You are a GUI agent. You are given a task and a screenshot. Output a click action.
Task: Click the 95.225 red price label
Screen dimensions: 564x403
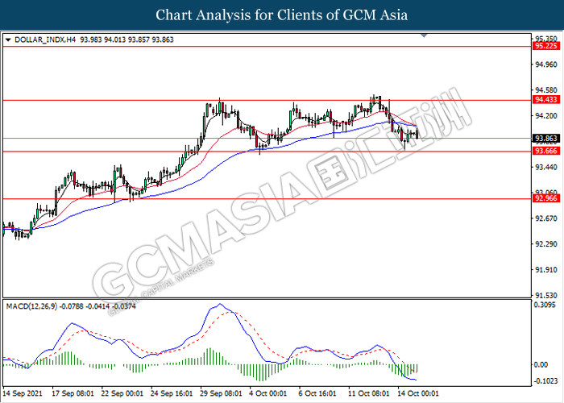545,46
